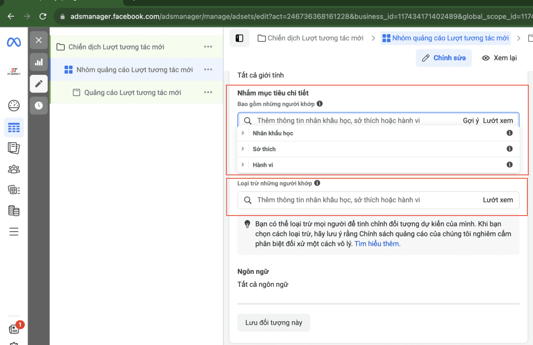Go to Chiến dịch breadcrumb
The height and width of the screenshot is (345, 533).
coord(310,38)
